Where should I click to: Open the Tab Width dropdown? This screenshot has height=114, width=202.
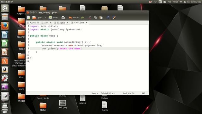108,93
